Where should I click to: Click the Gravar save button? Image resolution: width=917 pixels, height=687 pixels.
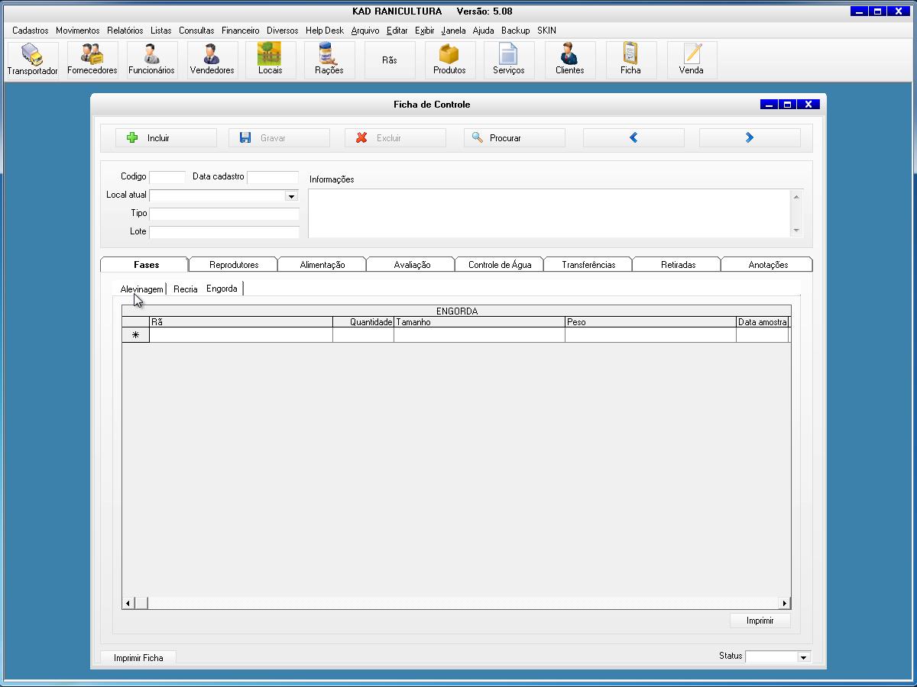(x=280, y=138)
